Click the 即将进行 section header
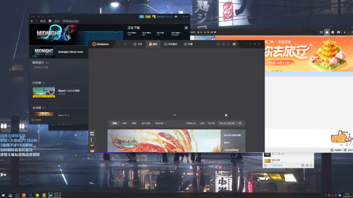Image resolution: width=353 pixels, height=198 pixels. (40, 62)
